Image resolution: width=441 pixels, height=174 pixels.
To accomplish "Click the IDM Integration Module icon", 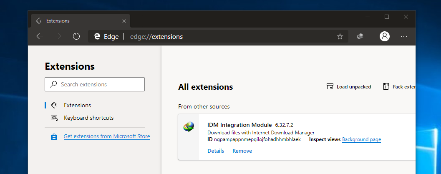I will [189, 127].
